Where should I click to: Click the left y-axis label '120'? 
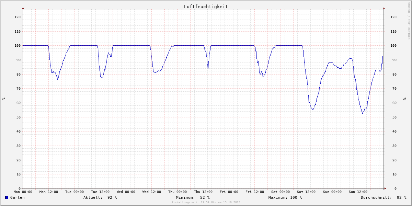(x=18, y=17)
